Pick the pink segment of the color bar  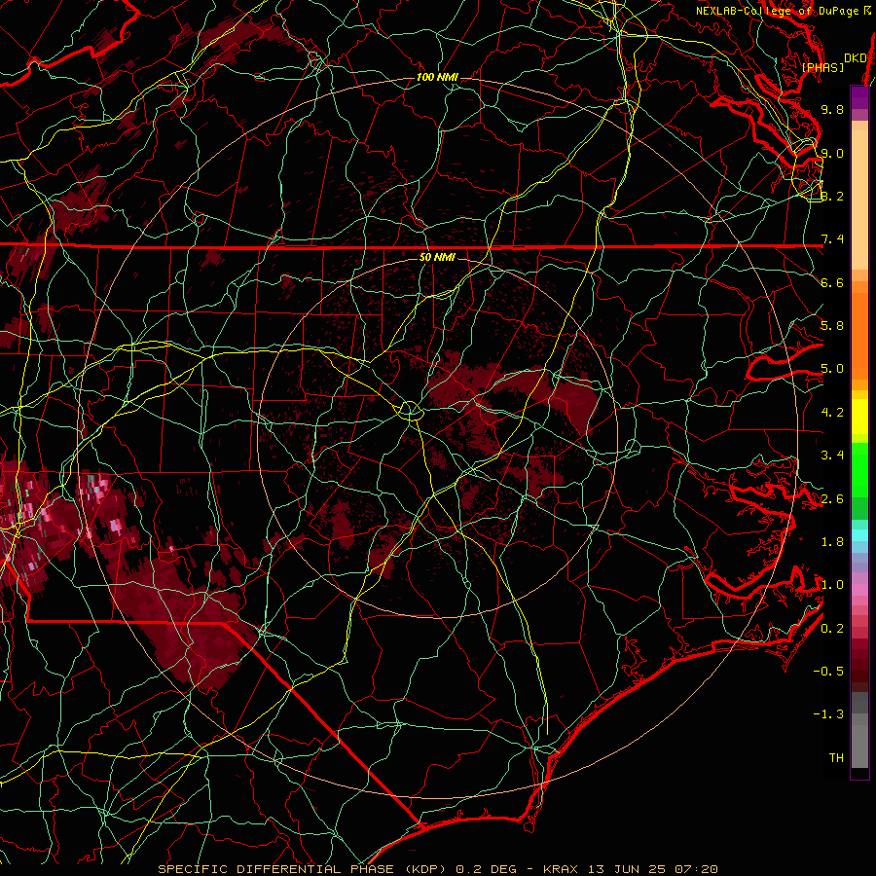click(x=859, y=590)
